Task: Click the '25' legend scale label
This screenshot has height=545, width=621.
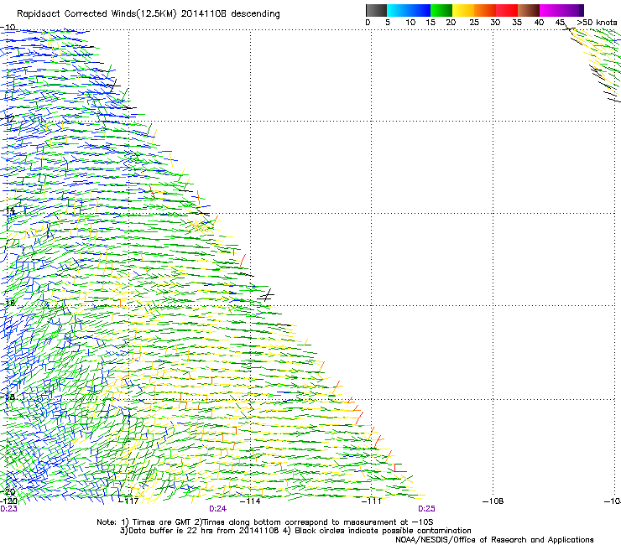Action: (x=473, y=23)
